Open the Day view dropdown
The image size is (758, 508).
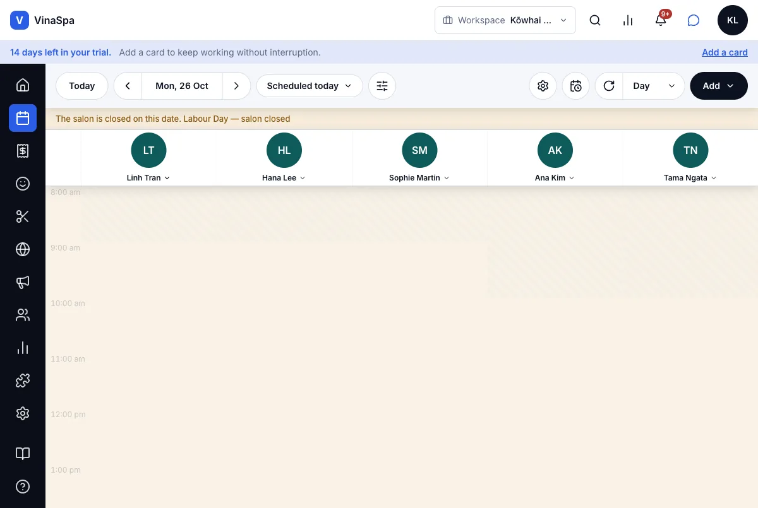coord(654,86)
